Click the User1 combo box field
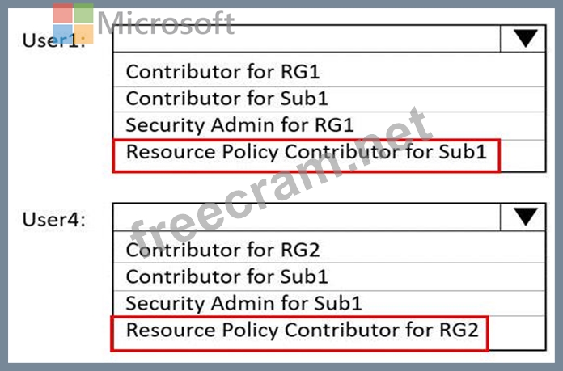 tap(307, 39)
